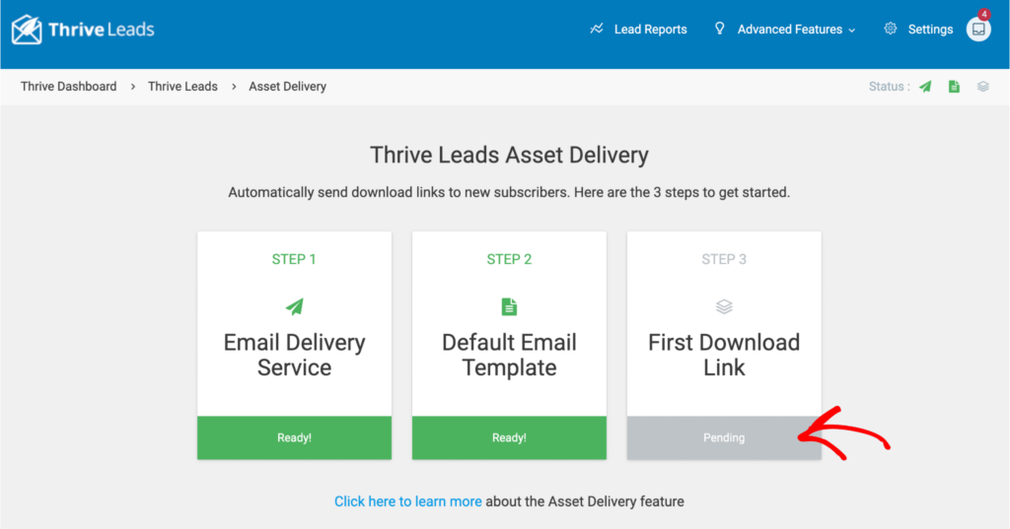The width and height of the screenshot is (1010, 529).
Task: Click the green document status icon
Action: point(954,87)
